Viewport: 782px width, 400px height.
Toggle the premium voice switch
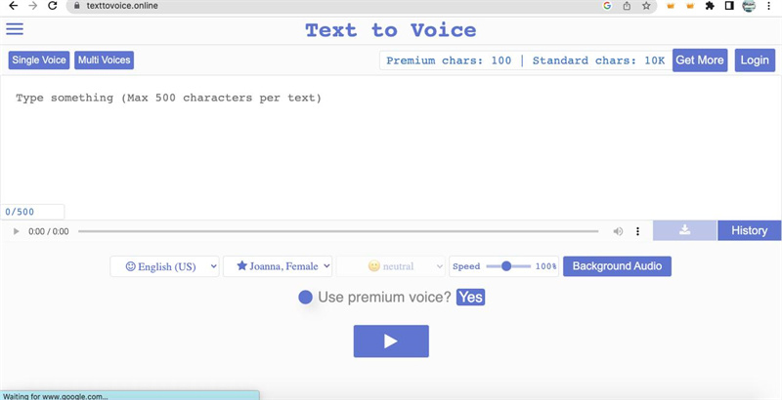(305, 298)
